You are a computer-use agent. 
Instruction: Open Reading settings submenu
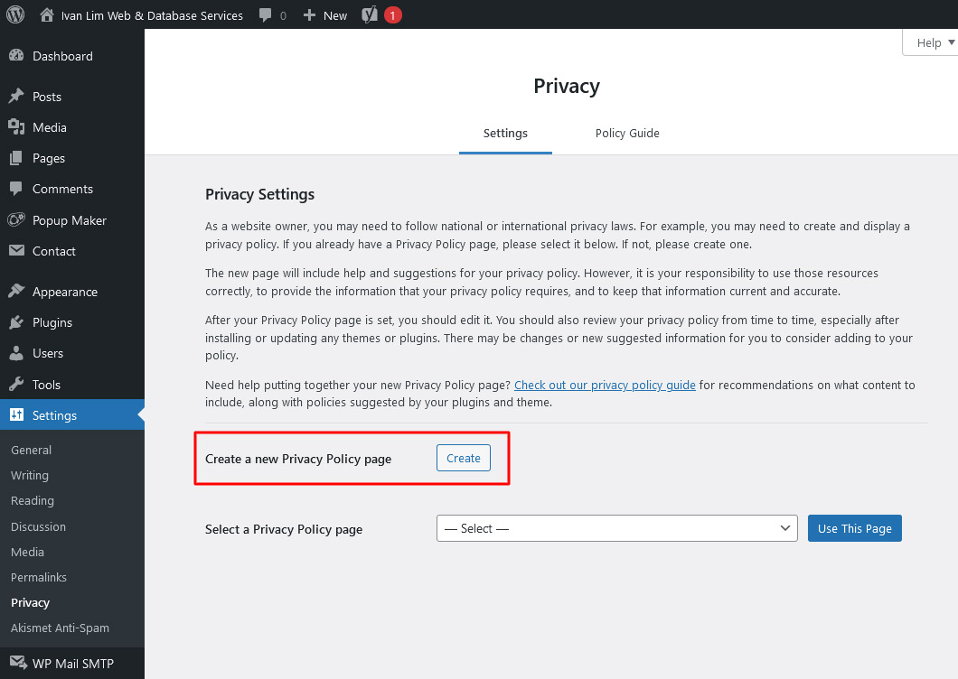(x=33, y=501)
